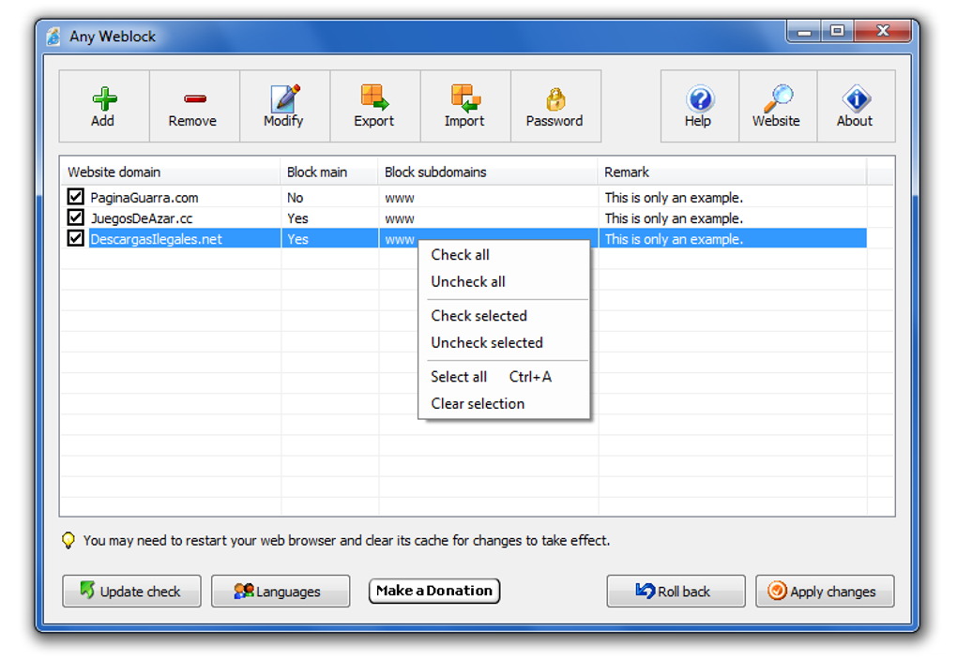Click the Export toolbar button
Screen dimensions: 957x660
click(x=374, y=106)
